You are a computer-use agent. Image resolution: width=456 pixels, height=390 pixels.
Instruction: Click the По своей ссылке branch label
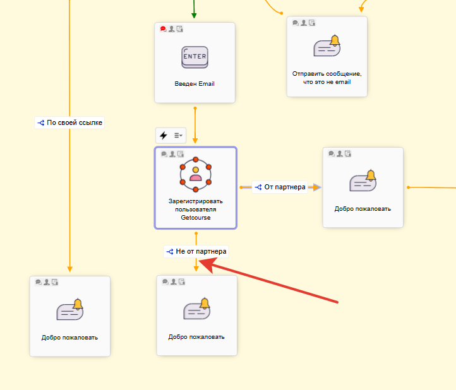click(x=69, y=122)
